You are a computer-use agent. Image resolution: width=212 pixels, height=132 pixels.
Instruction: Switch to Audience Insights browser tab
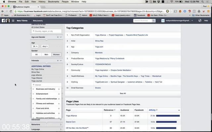point(26,7)
